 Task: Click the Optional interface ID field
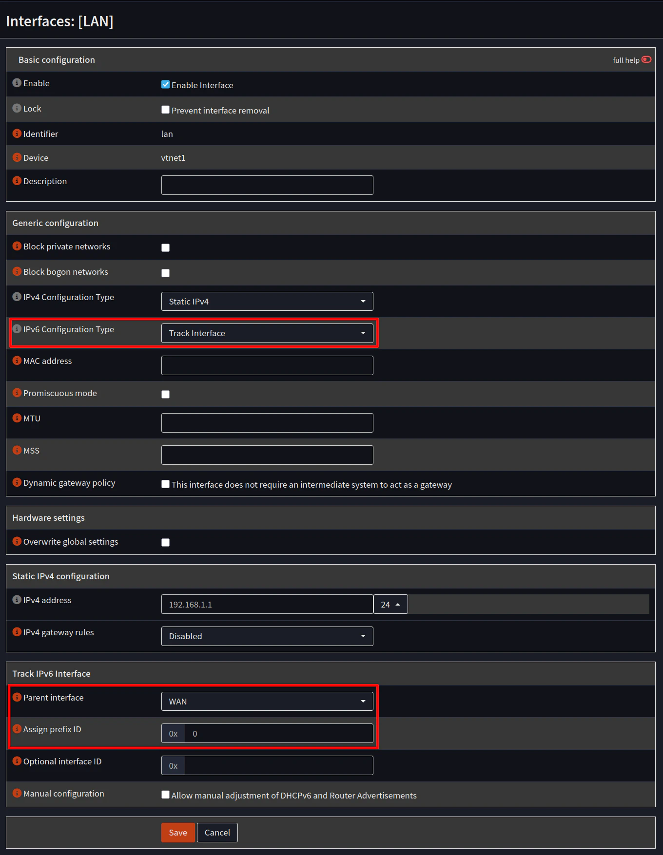(279, 765)
